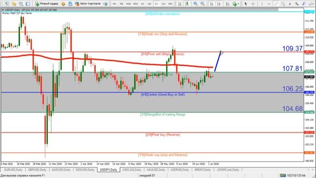The width and height of the screenshot is (316, 178).
Task: Select the arrows objects tool
Action: (x=297, y=3)
